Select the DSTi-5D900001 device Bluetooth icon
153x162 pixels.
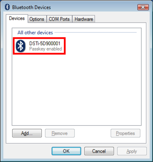(20, 46)
